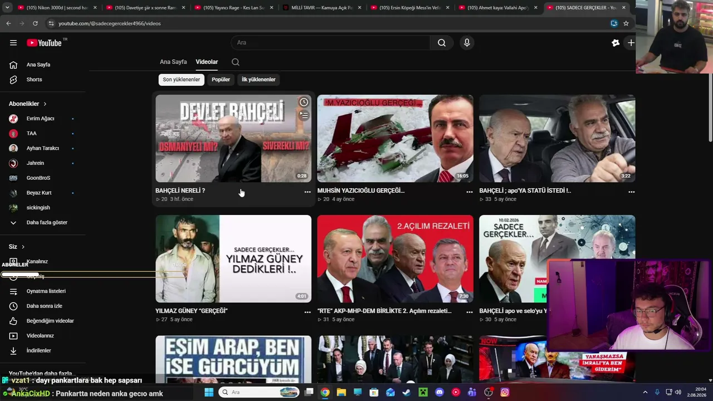The height and width of the screenshot is (401, 713).
Task: Add BAHÇELİ NERELİ video to queue
Action: pyautogui.click(x=304, y=115)
